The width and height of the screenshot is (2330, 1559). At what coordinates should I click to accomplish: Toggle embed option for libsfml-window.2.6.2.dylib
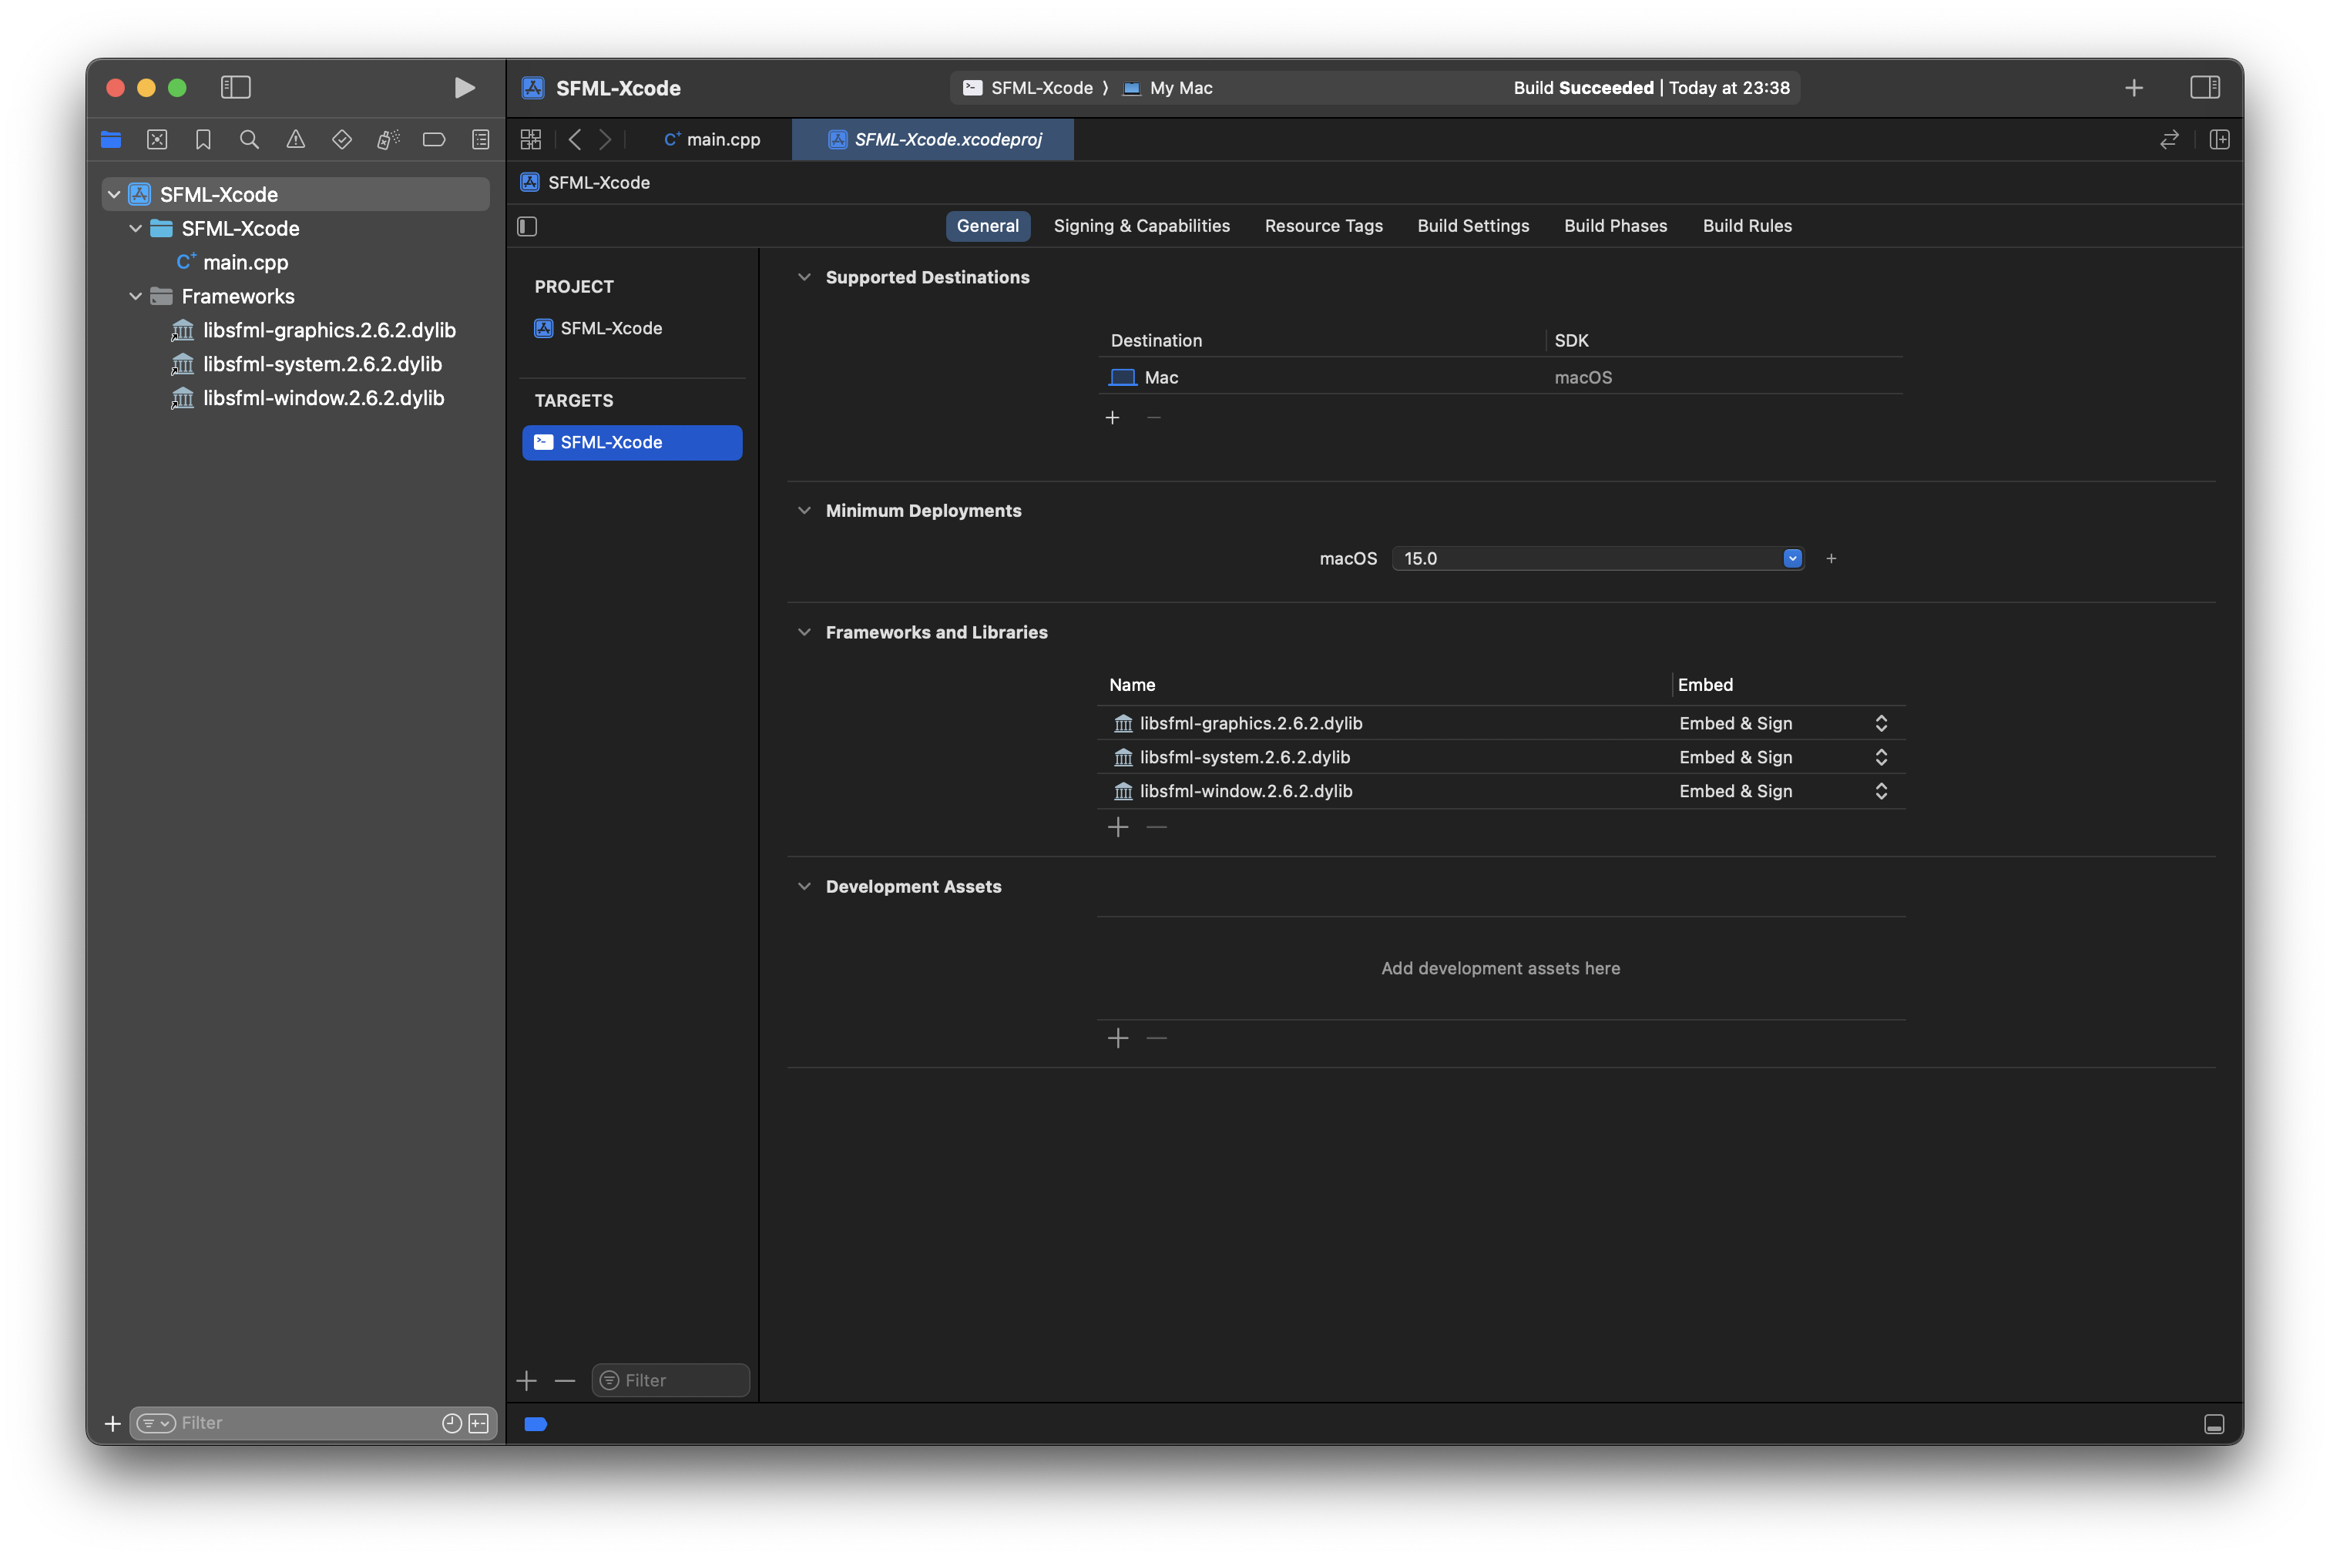1878,792
